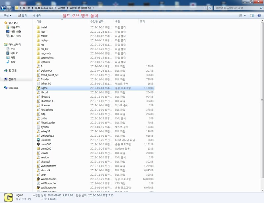Select the WorldOfTanks application icon
This screenshot has width=264, height=203.
pyautogui.click(x=38, y=179)
